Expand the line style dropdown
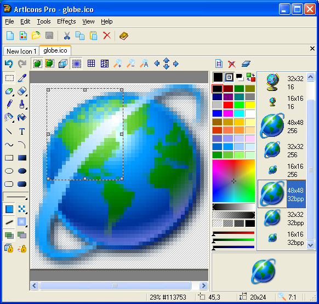 coord(16,197)
